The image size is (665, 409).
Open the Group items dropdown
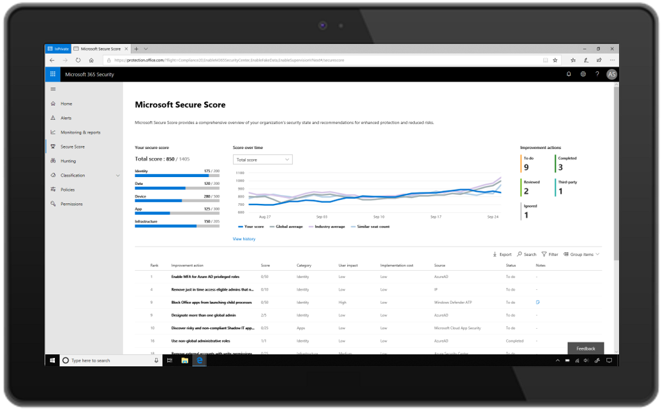pyautogui.click(x=581, y=254)
